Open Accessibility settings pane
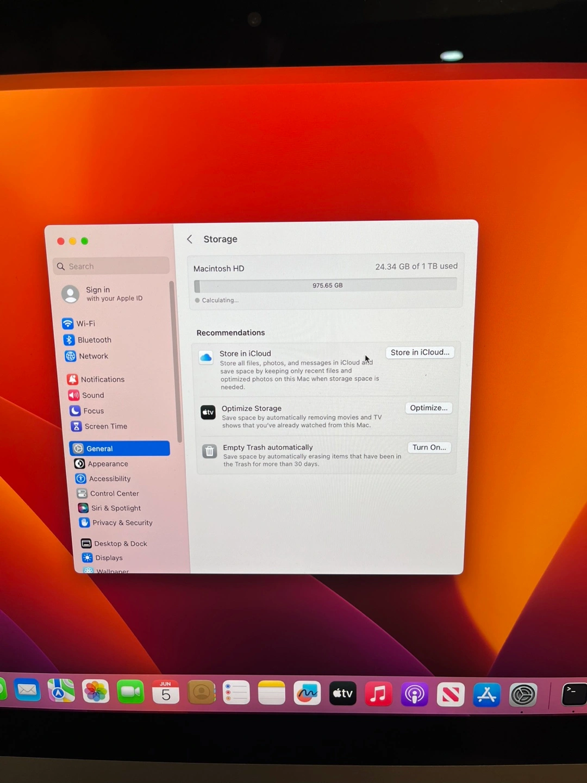Viewport: 587px width, 783px height. (109, 478)
